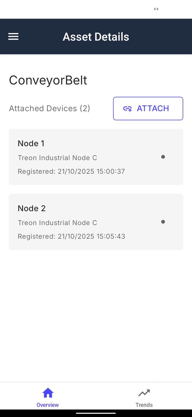Tap the home icon in bottom navigation
192x417 pixels.
[x=48, y=393]
